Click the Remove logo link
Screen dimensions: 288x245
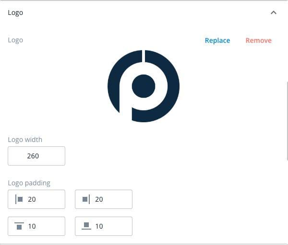point(258,40)
